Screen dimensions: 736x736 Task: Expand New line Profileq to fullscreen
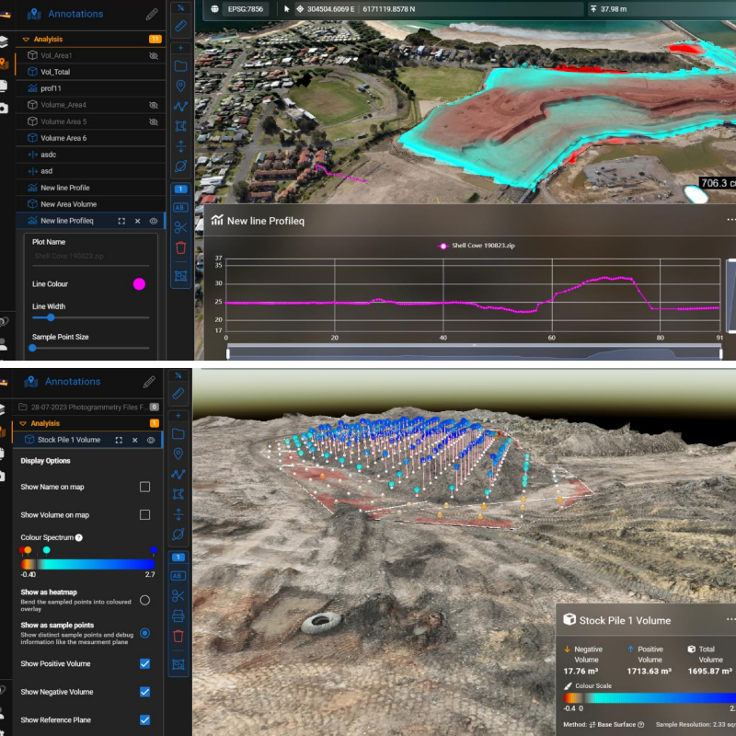tap(121, 221)
